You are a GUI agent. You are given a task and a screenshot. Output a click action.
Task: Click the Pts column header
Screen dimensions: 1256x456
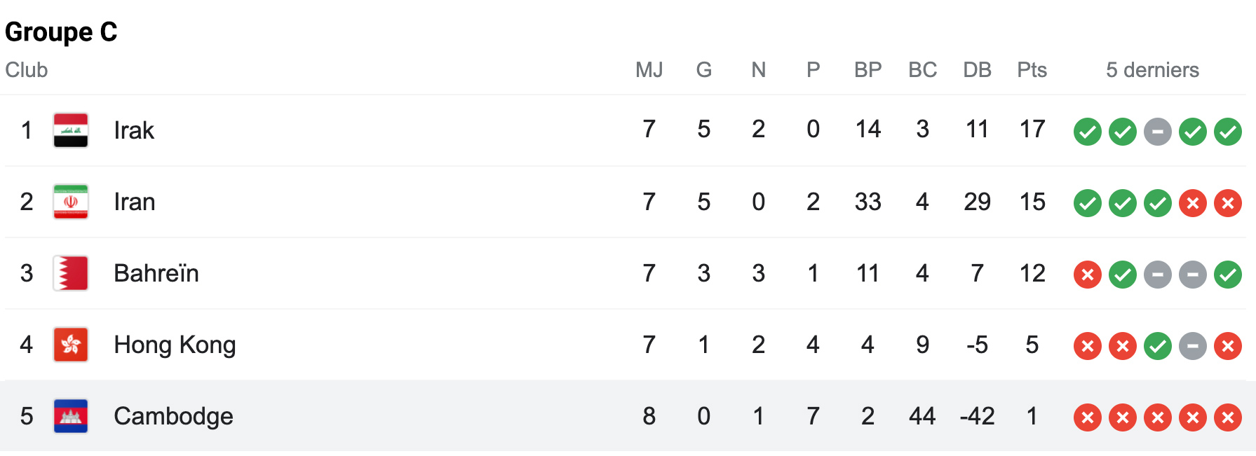[x=1032, y=70]
